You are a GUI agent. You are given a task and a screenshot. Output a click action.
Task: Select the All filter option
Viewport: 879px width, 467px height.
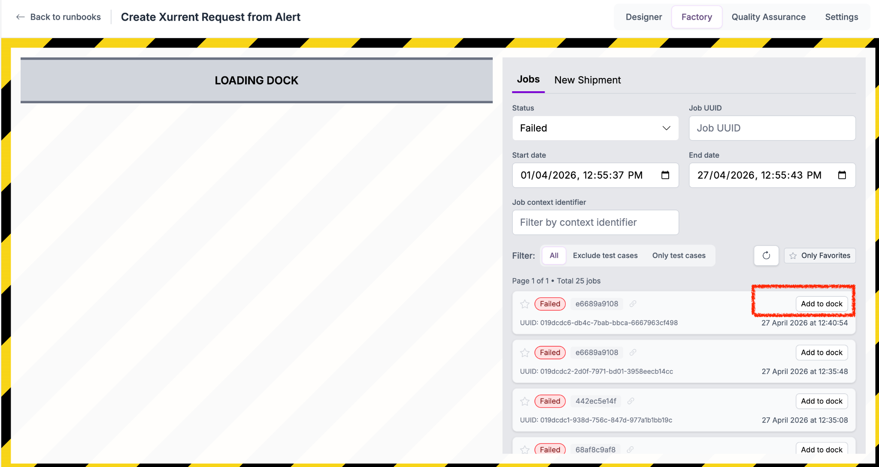554,256
